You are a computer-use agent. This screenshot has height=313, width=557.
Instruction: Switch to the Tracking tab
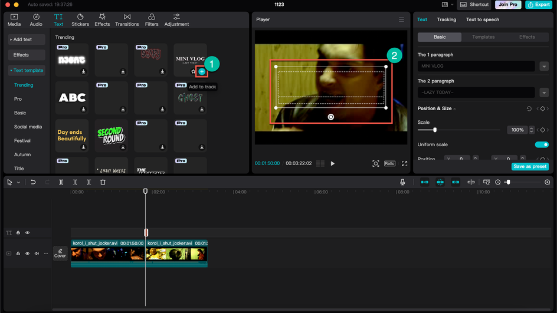coord(447,19)
